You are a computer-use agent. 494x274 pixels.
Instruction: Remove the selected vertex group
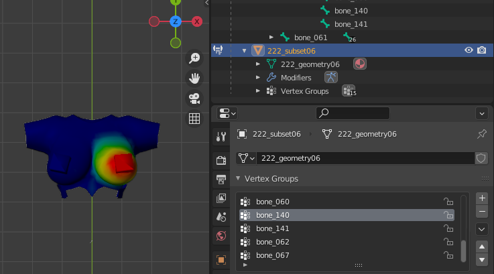482,212
